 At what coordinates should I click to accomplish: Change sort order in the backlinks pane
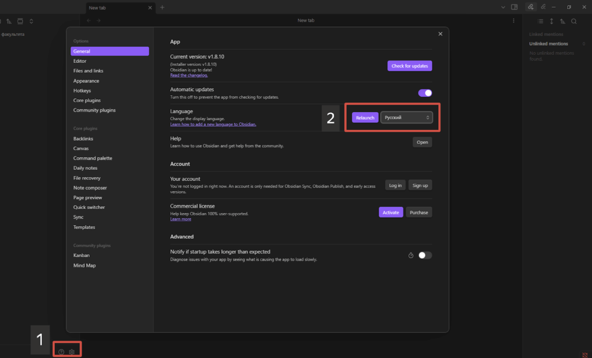563,21
